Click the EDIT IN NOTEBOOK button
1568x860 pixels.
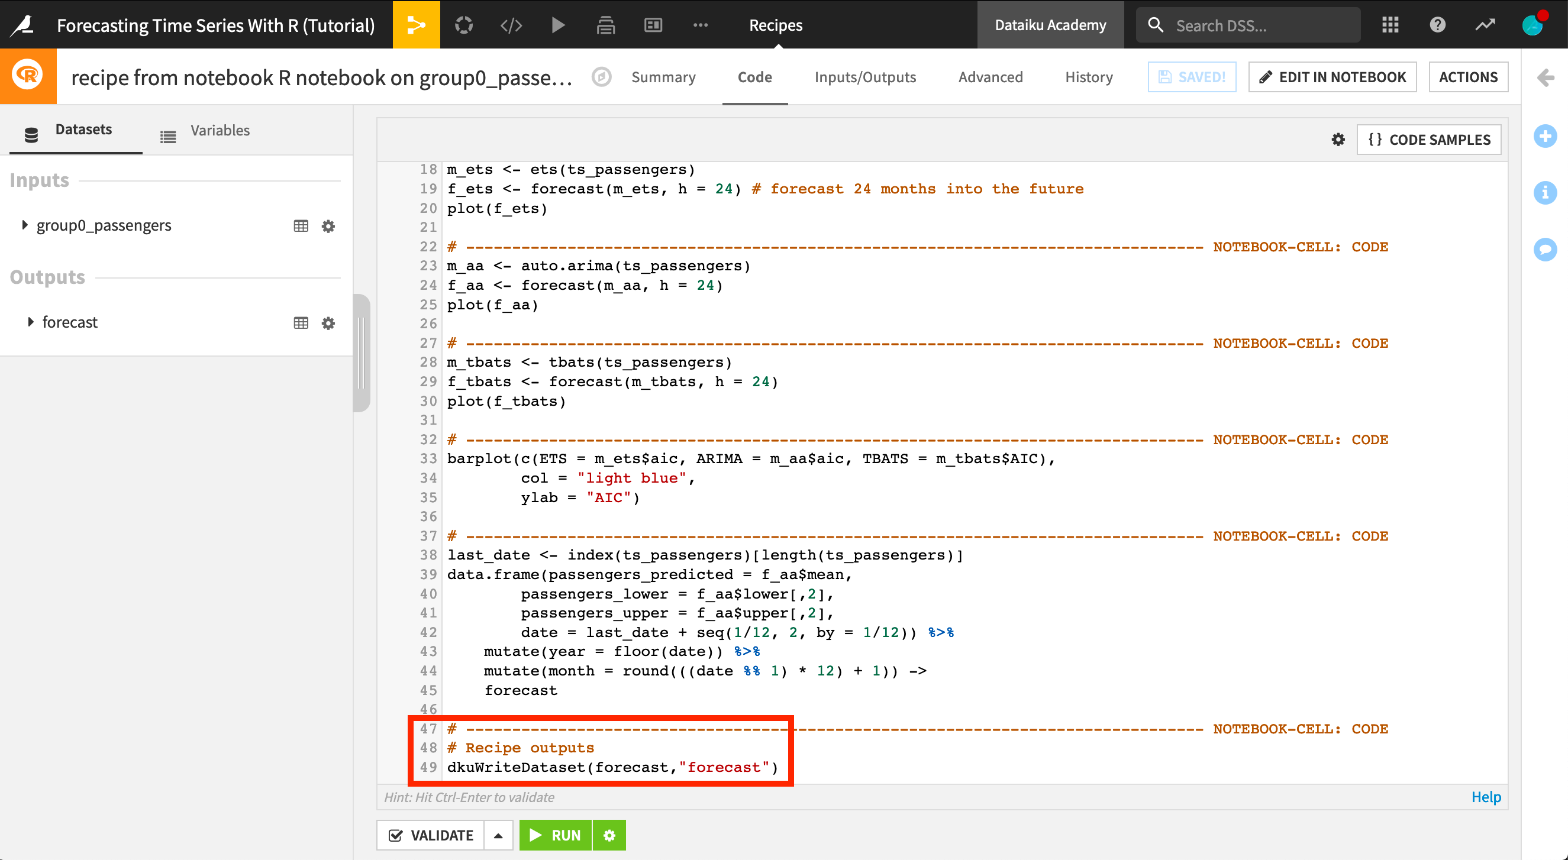(1333, 77)
